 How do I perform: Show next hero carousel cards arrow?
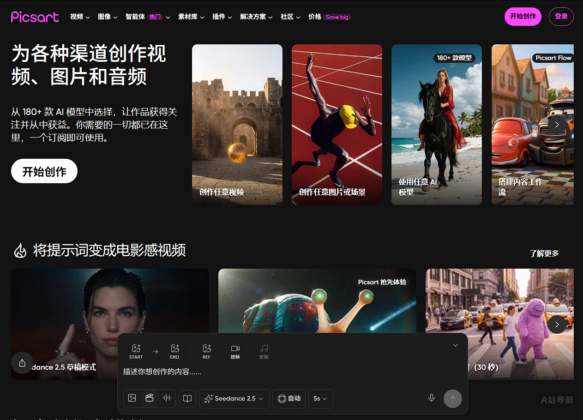(x=557, y=124)
